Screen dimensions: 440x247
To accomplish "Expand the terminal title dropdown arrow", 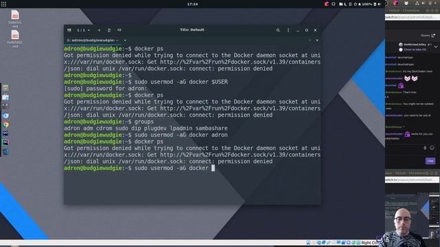I will point(125,40).
